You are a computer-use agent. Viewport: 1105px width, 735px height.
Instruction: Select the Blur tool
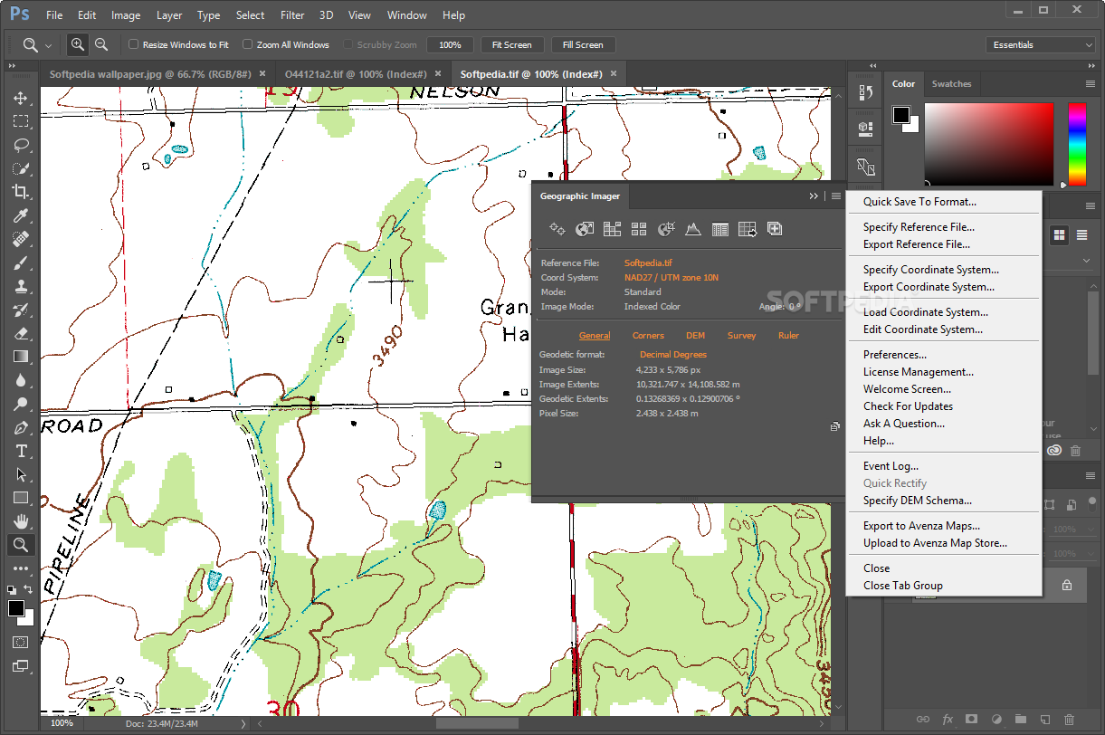[20, 380]
